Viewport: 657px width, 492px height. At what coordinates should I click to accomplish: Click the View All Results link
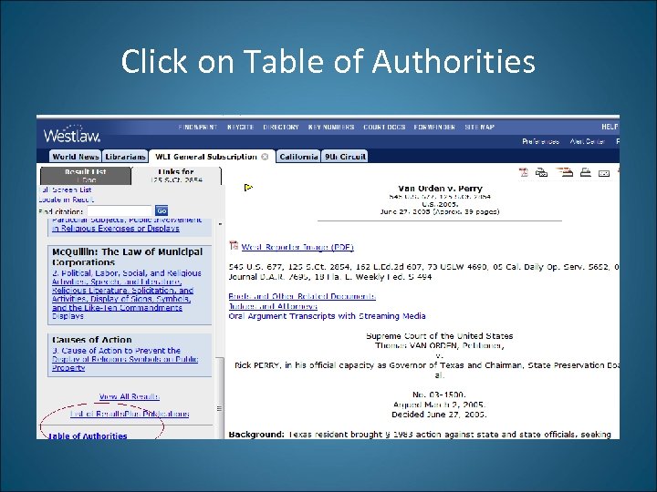pyautogui.click(x=129, y=396)
